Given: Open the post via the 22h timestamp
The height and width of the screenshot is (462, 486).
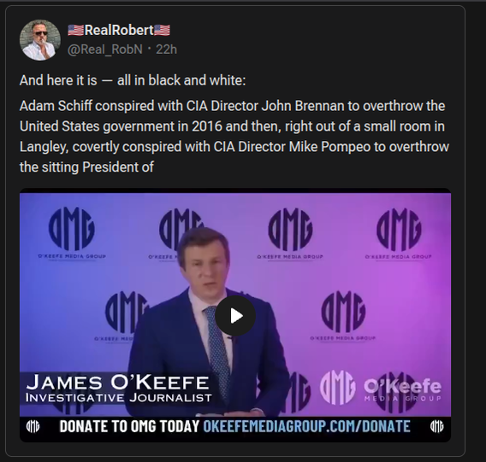Looking at the screenshot, I should point(167,50).
